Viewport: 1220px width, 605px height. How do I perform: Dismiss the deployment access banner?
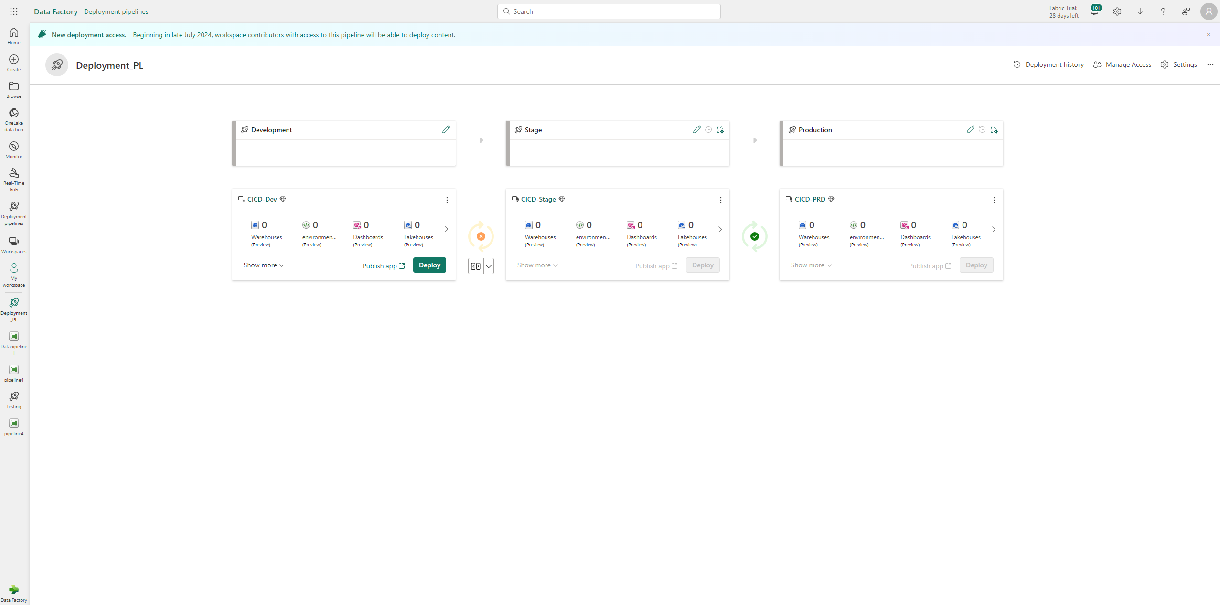[1209, 34]
